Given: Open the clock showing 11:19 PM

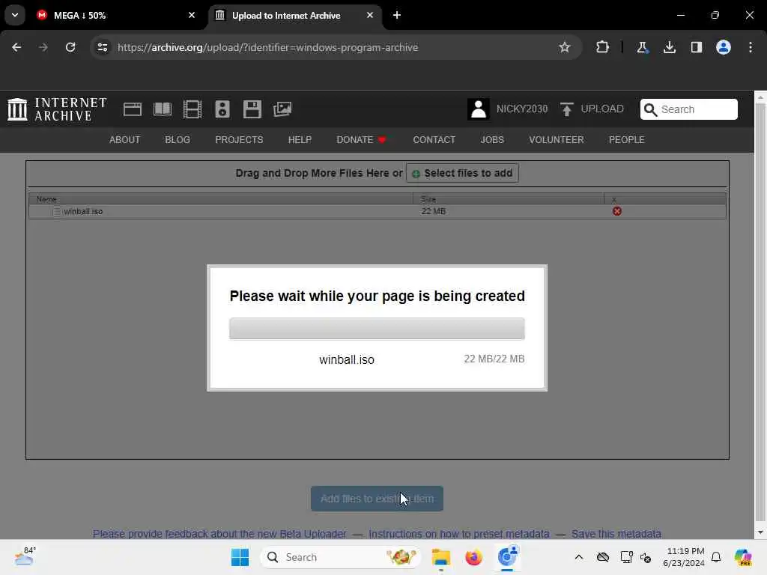Looking at the screenshot, I should tap(685, 557).
